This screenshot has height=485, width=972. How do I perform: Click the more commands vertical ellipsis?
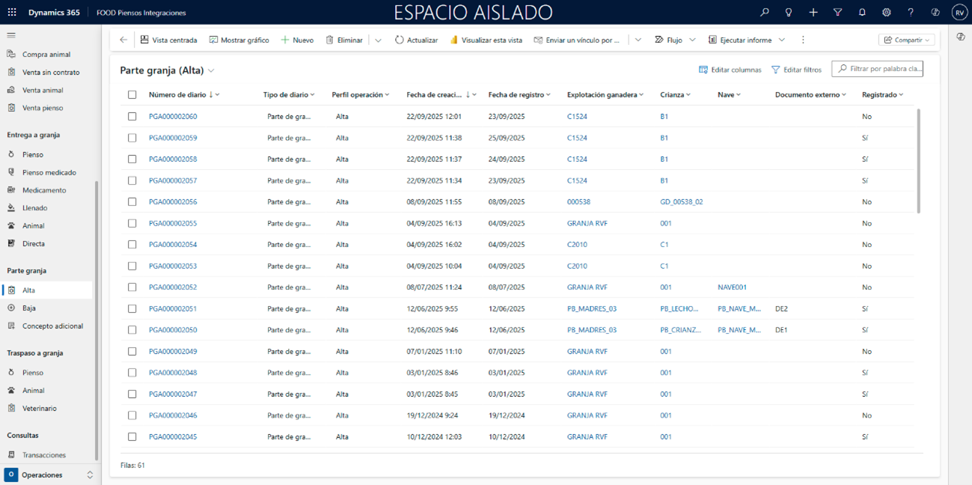(x=803, y=40)
